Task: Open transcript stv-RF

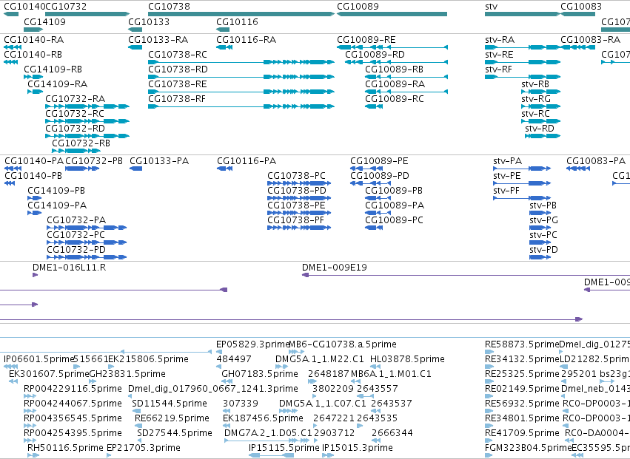Action: click(499, 69)
